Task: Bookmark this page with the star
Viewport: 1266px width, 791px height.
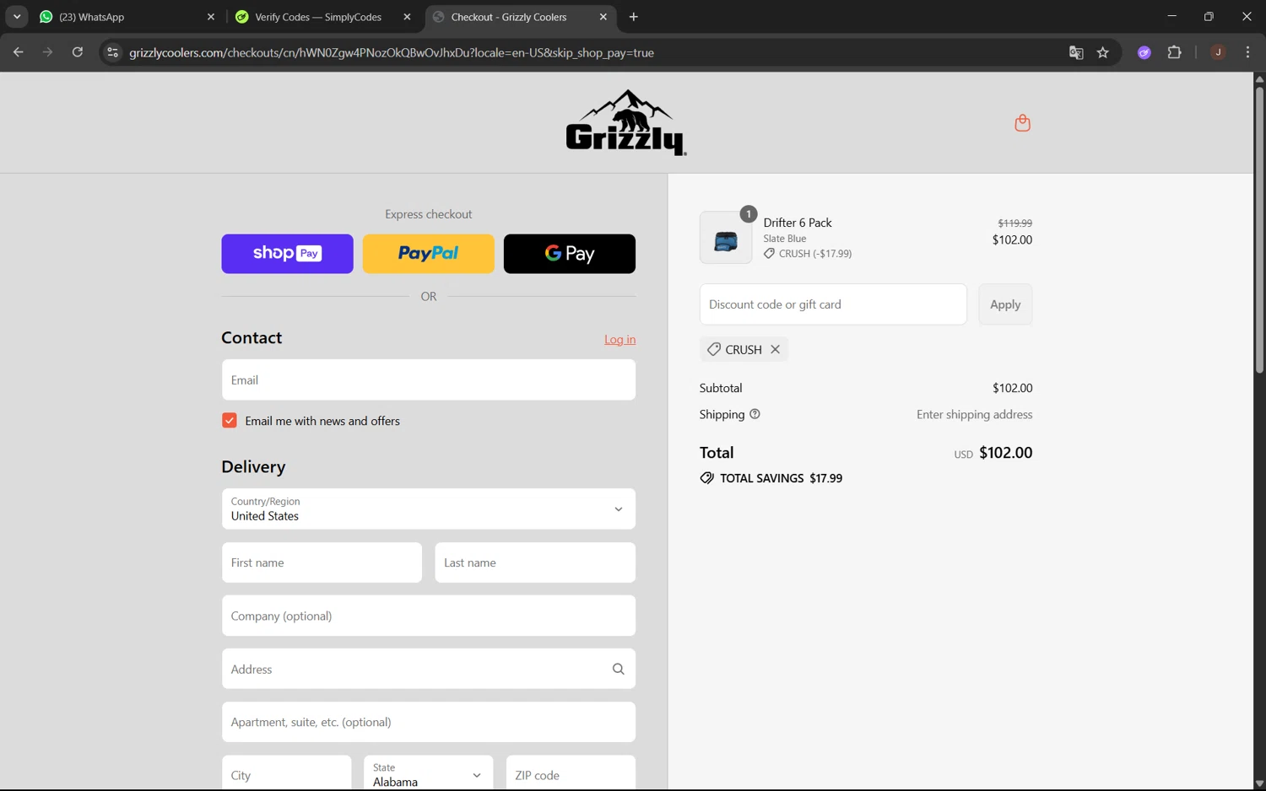Action: [1102, 52]
